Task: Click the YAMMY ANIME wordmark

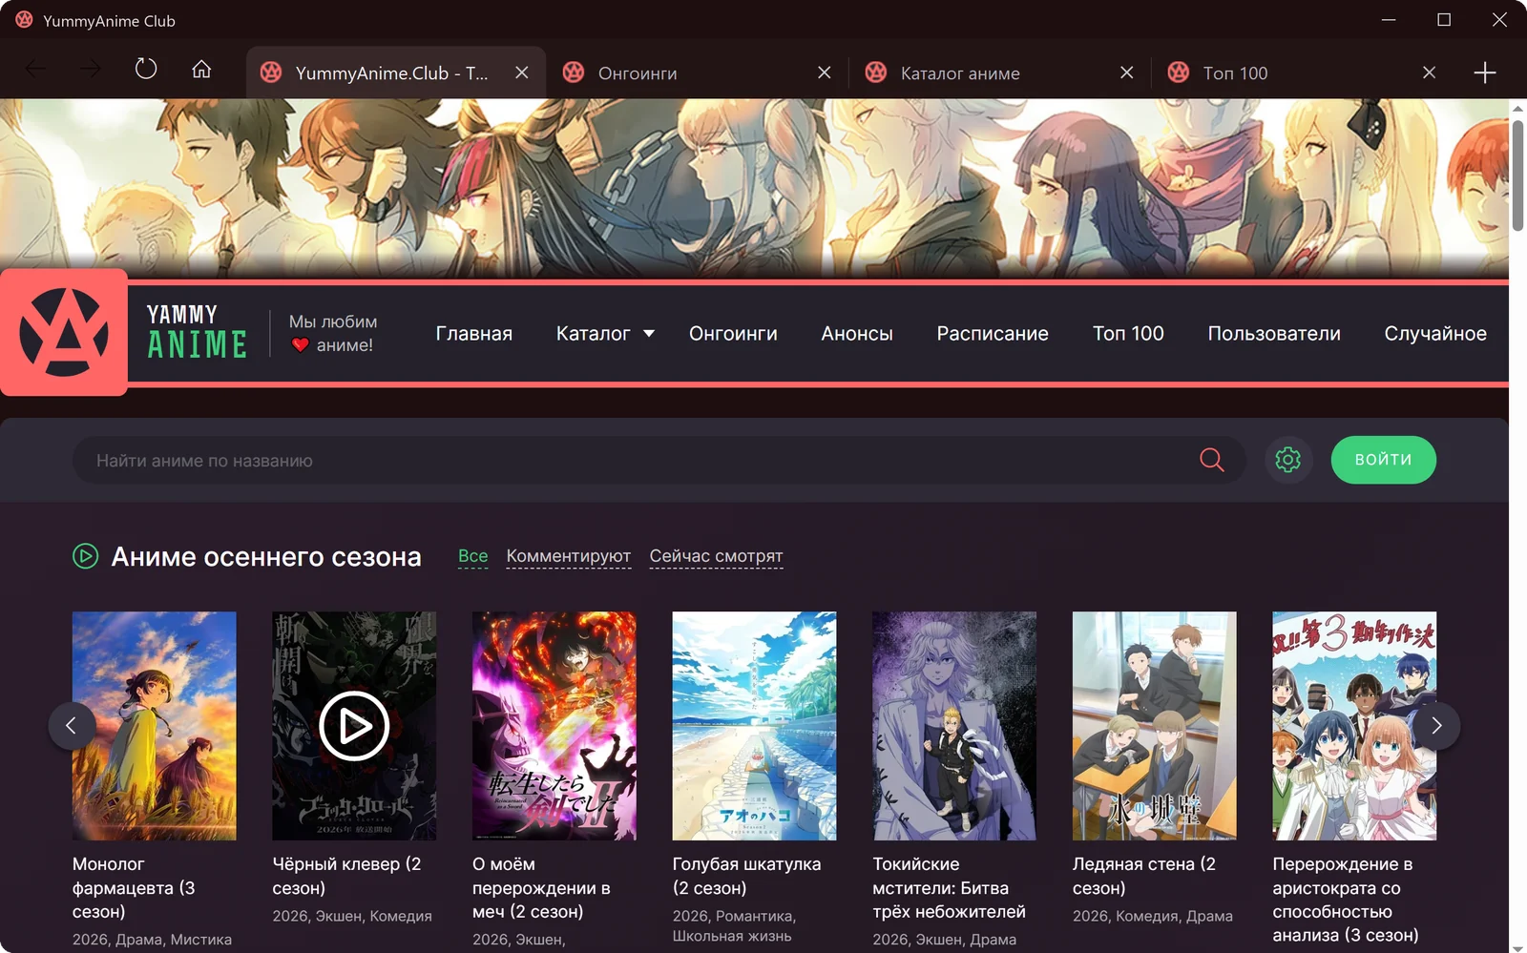Action: tap(198, 332)
